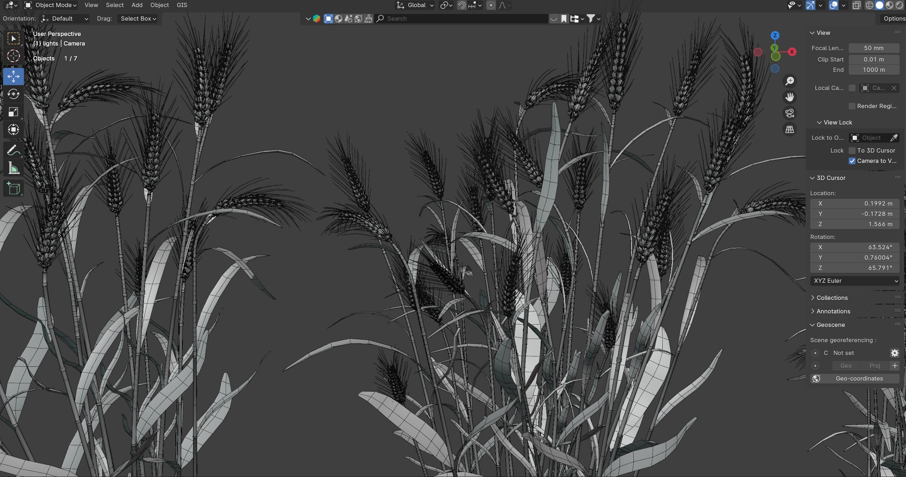
Task: Select the Scale tool
Action: (14, 112)
